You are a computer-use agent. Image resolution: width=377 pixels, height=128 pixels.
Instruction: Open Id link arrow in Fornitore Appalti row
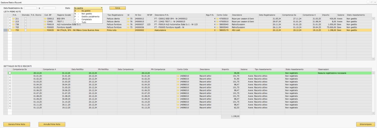[128, 27]
